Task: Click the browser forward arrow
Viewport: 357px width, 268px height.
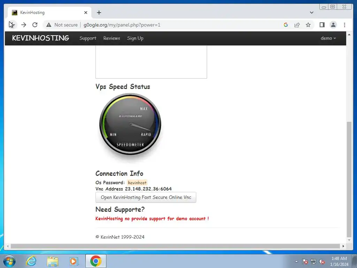Action: [24, 25]
